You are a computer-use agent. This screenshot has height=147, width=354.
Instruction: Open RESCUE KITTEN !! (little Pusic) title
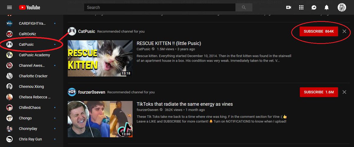click(x=169, y=43)
